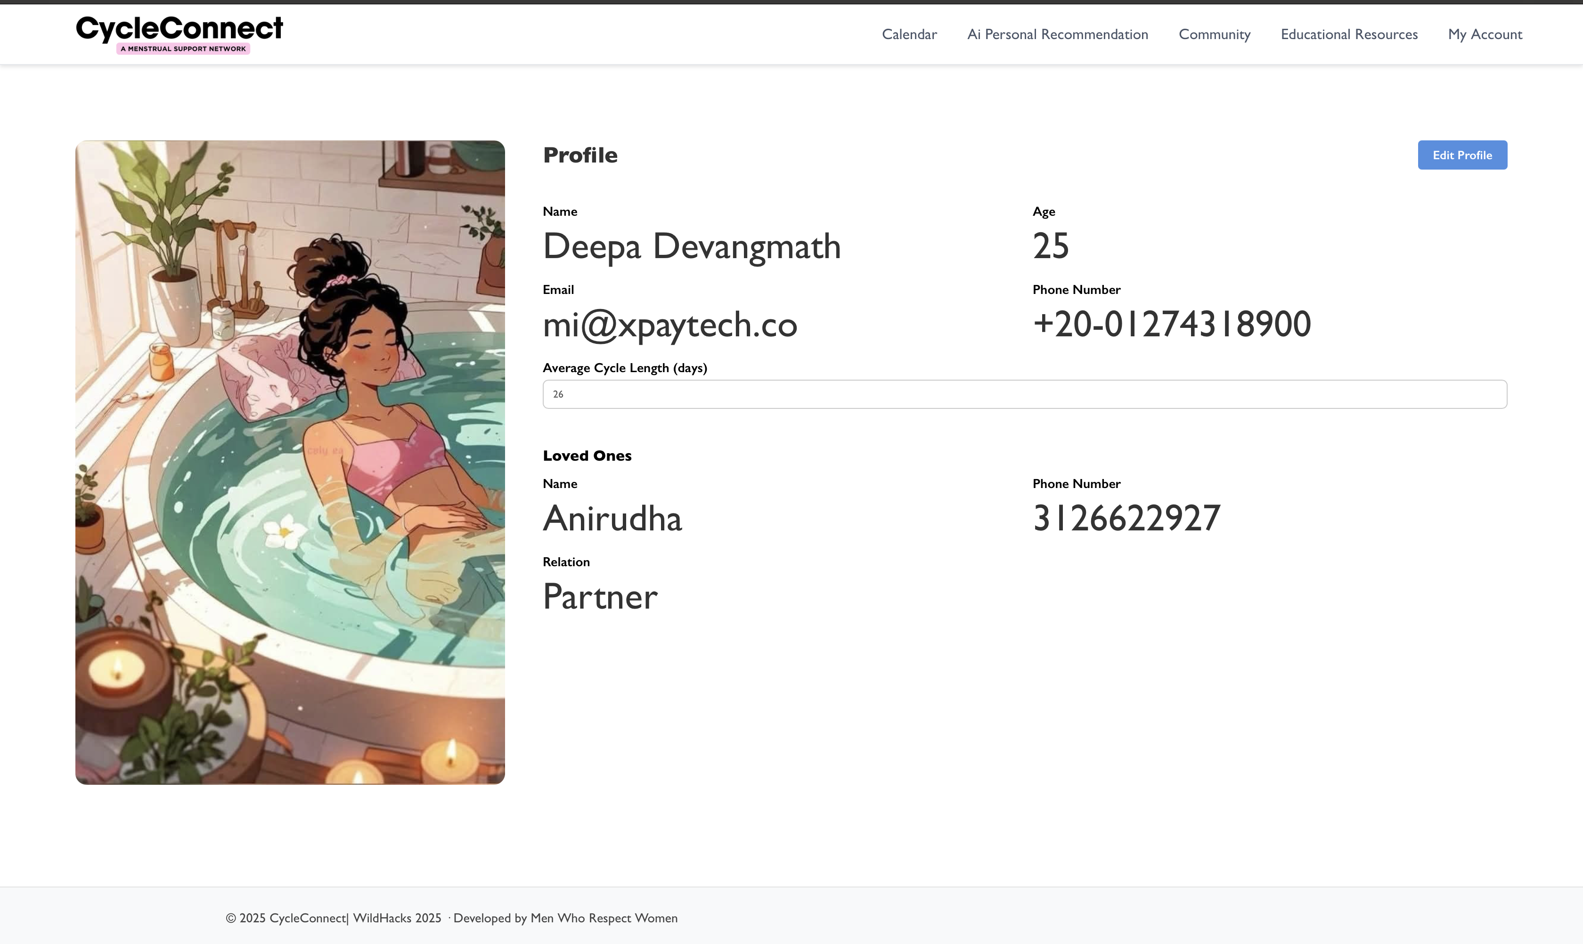Click the phone number +20-01274318900
1583x944 pixels.
click(1171, 325)
